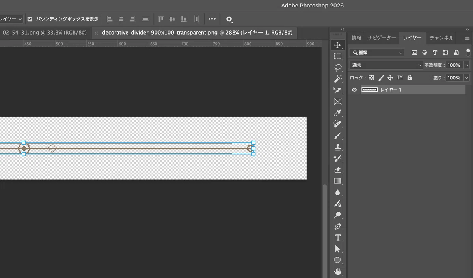Toggle バウンディングボックスを表示 checkbox
Screen dimensions: 473x278
[x=30, y=19]
